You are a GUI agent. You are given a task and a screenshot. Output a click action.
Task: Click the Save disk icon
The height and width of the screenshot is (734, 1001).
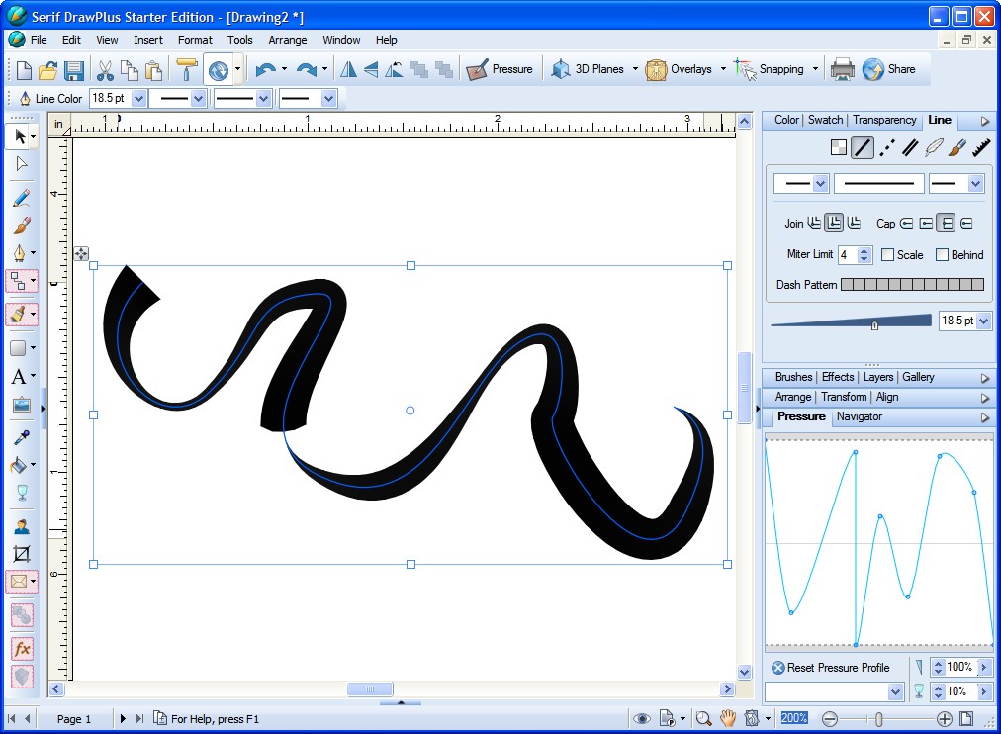pyautogui.click(x=74, y=69)
